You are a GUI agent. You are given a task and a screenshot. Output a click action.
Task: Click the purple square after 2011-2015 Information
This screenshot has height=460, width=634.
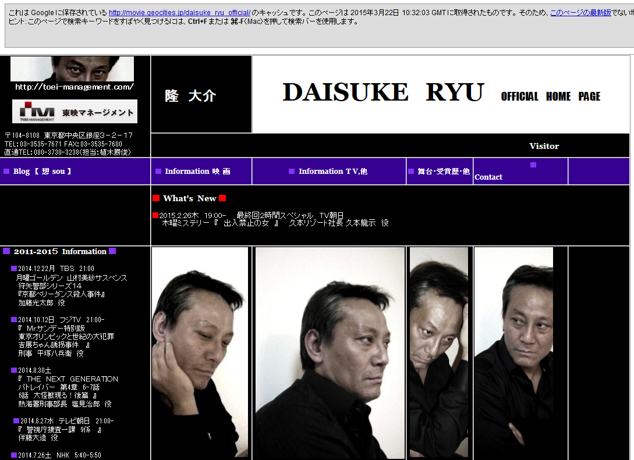pos(112,251)
